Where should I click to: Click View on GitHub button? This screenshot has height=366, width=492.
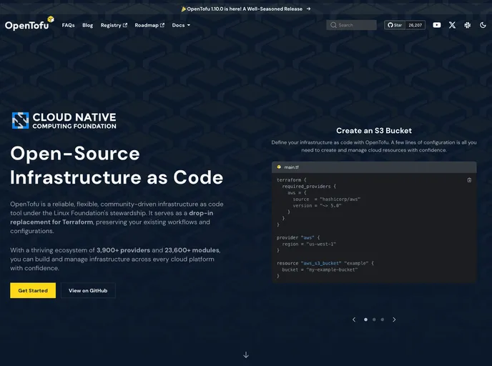88,290
